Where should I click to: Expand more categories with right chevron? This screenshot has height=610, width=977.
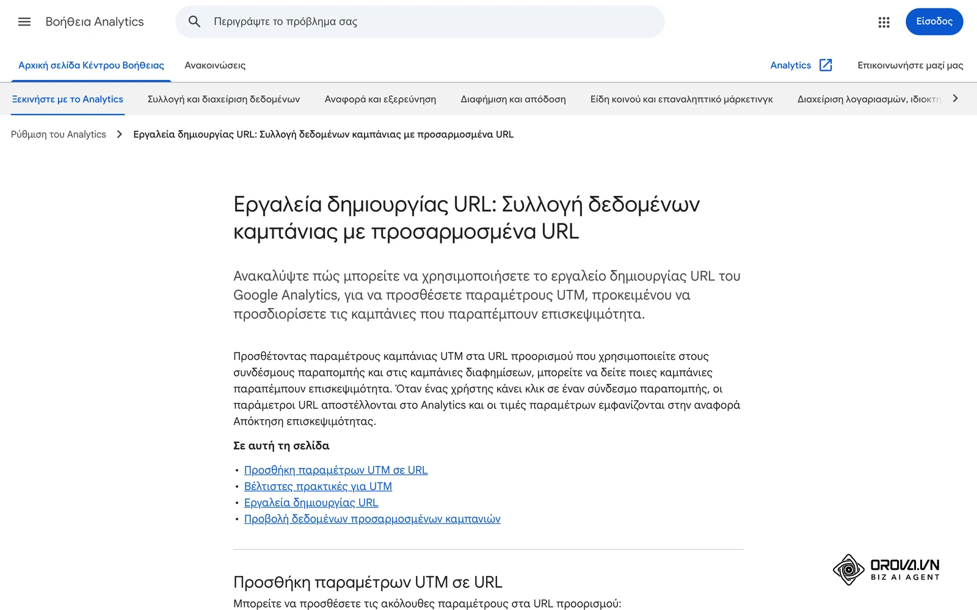pos(956,99)
